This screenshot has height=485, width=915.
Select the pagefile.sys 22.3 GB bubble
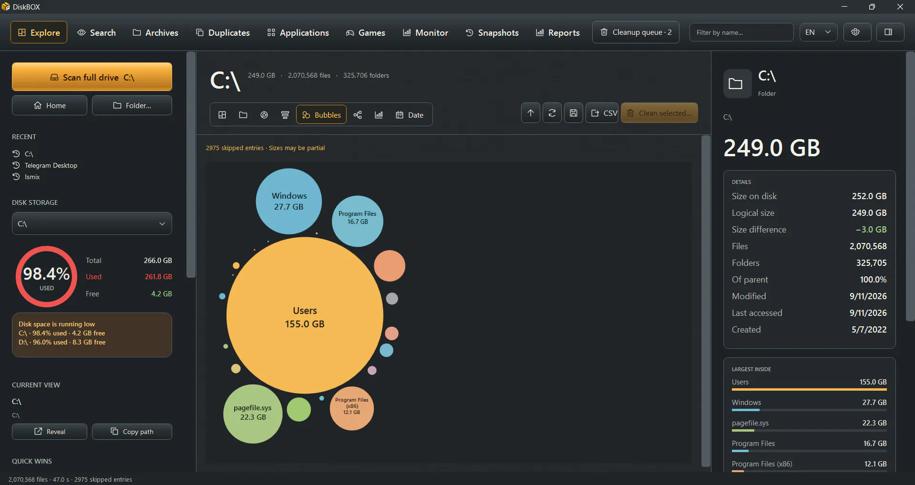point(253,414)
